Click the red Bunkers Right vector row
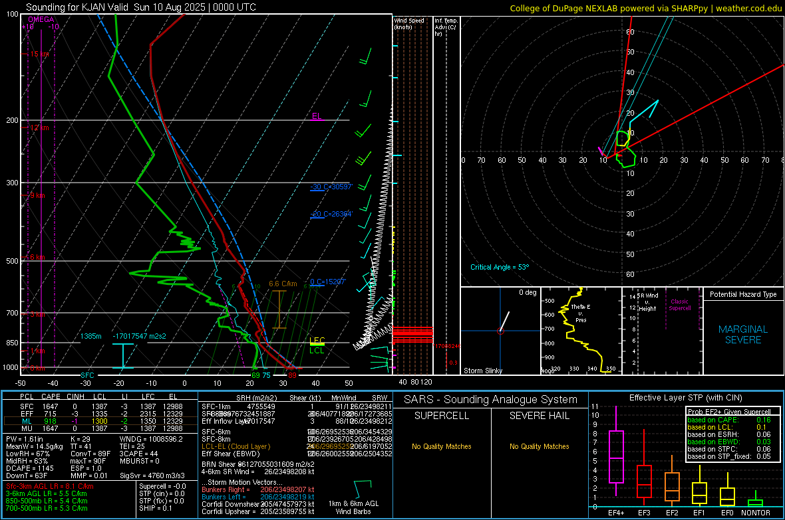Screen dimensions: 785x520 point(258,489)
